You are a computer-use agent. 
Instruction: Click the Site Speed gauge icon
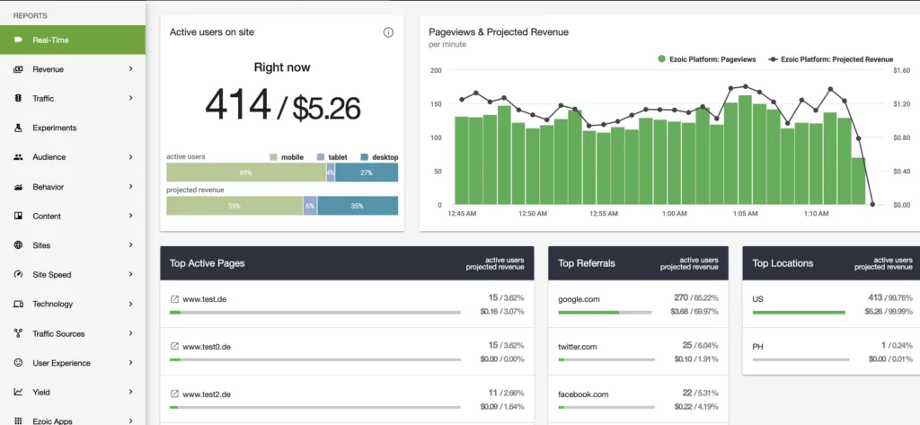(18, 275)
